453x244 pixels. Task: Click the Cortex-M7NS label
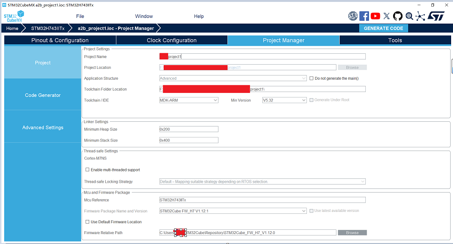95,158
